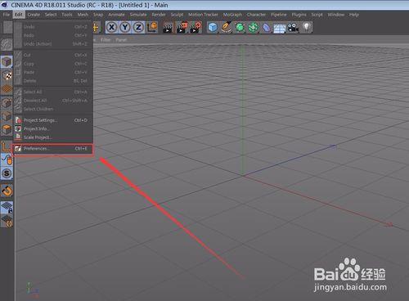Add a Camera object

point(293,28)
